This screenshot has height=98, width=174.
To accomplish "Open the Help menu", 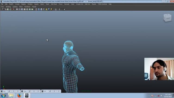I will (x=110, y=4).
